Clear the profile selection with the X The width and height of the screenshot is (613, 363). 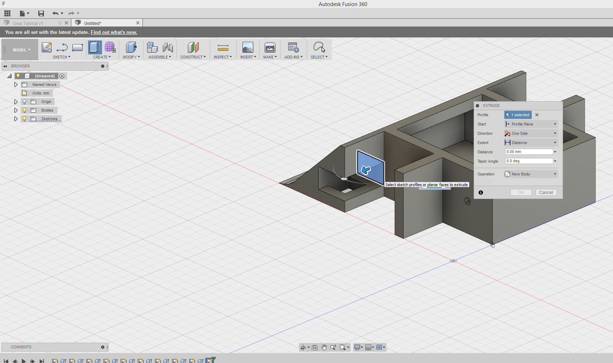point(537,115)
